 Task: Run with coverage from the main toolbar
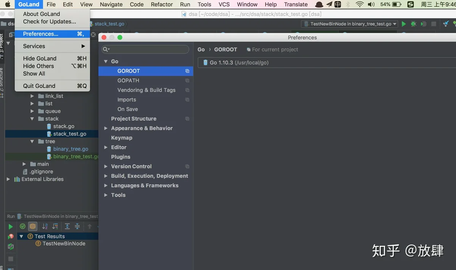coord(423,24)
